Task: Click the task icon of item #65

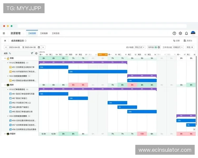Action: [11, 112]
